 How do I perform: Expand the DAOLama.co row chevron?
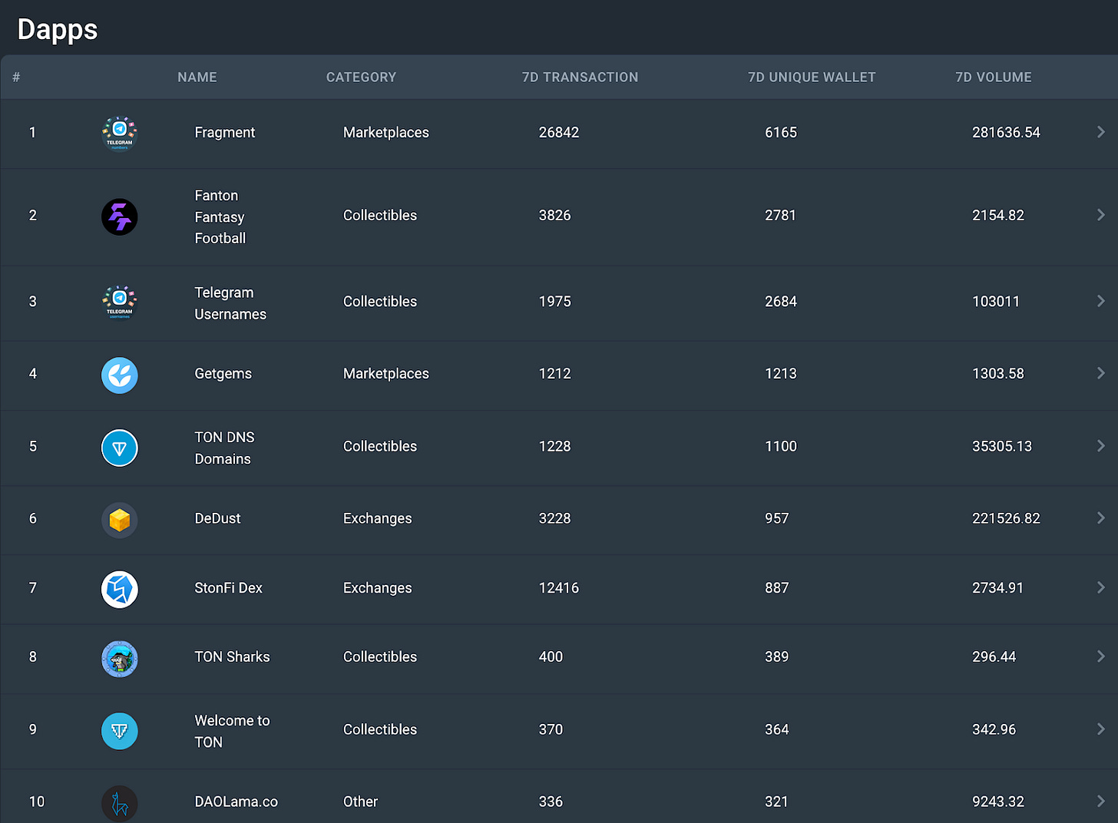point(1101,802)
